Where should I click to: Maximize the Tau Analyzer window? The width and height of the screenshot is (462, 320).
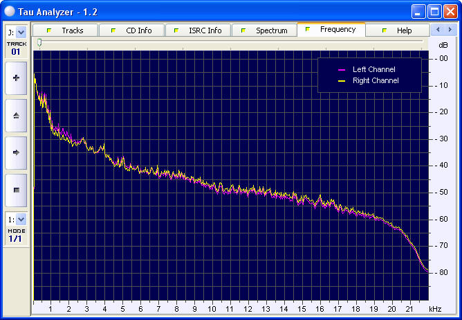pyautogui.click(x=434, y=12)
